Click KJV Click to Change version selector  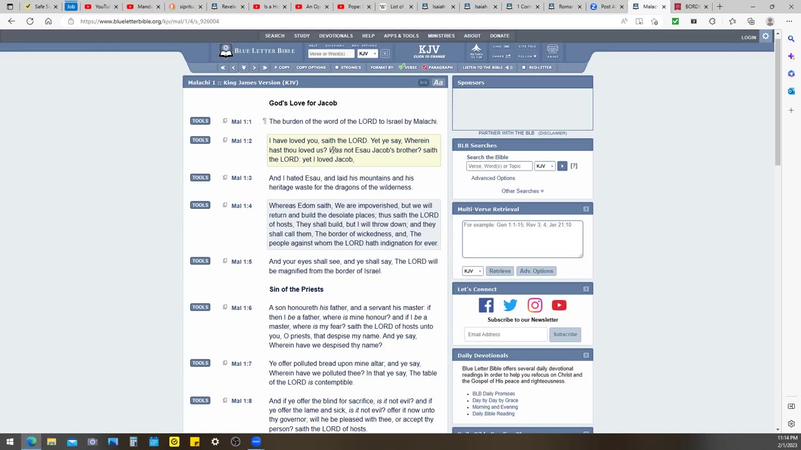429,51
